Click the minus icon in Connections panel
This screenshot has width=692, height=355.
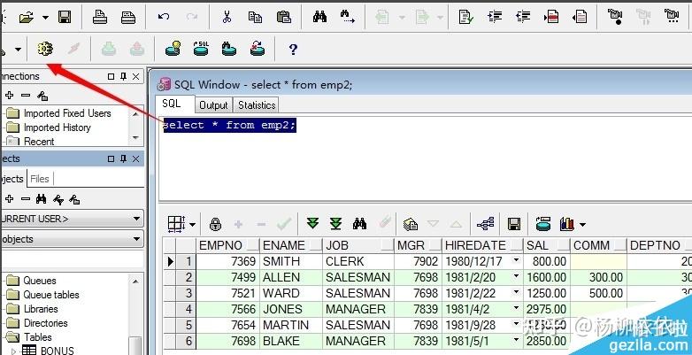[x=26, y=95]
